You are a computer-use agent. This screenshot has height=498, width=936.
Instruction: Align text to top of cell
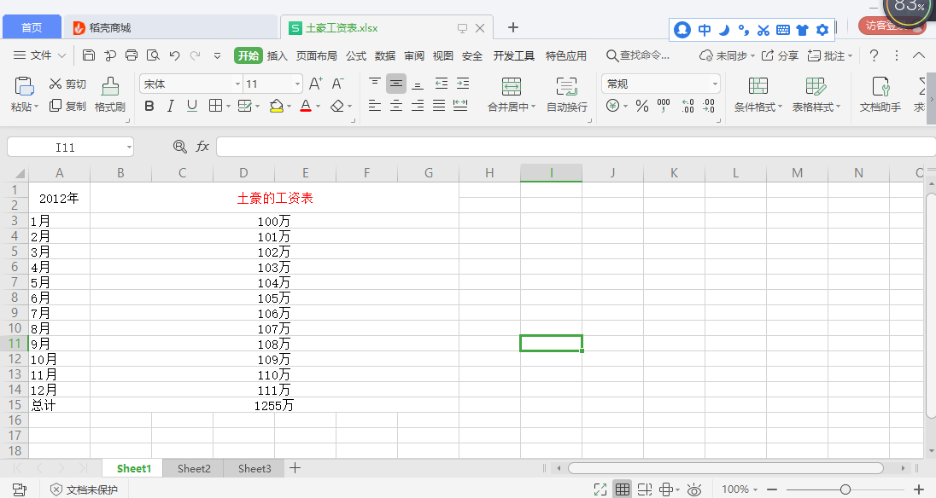click(375, 84)
